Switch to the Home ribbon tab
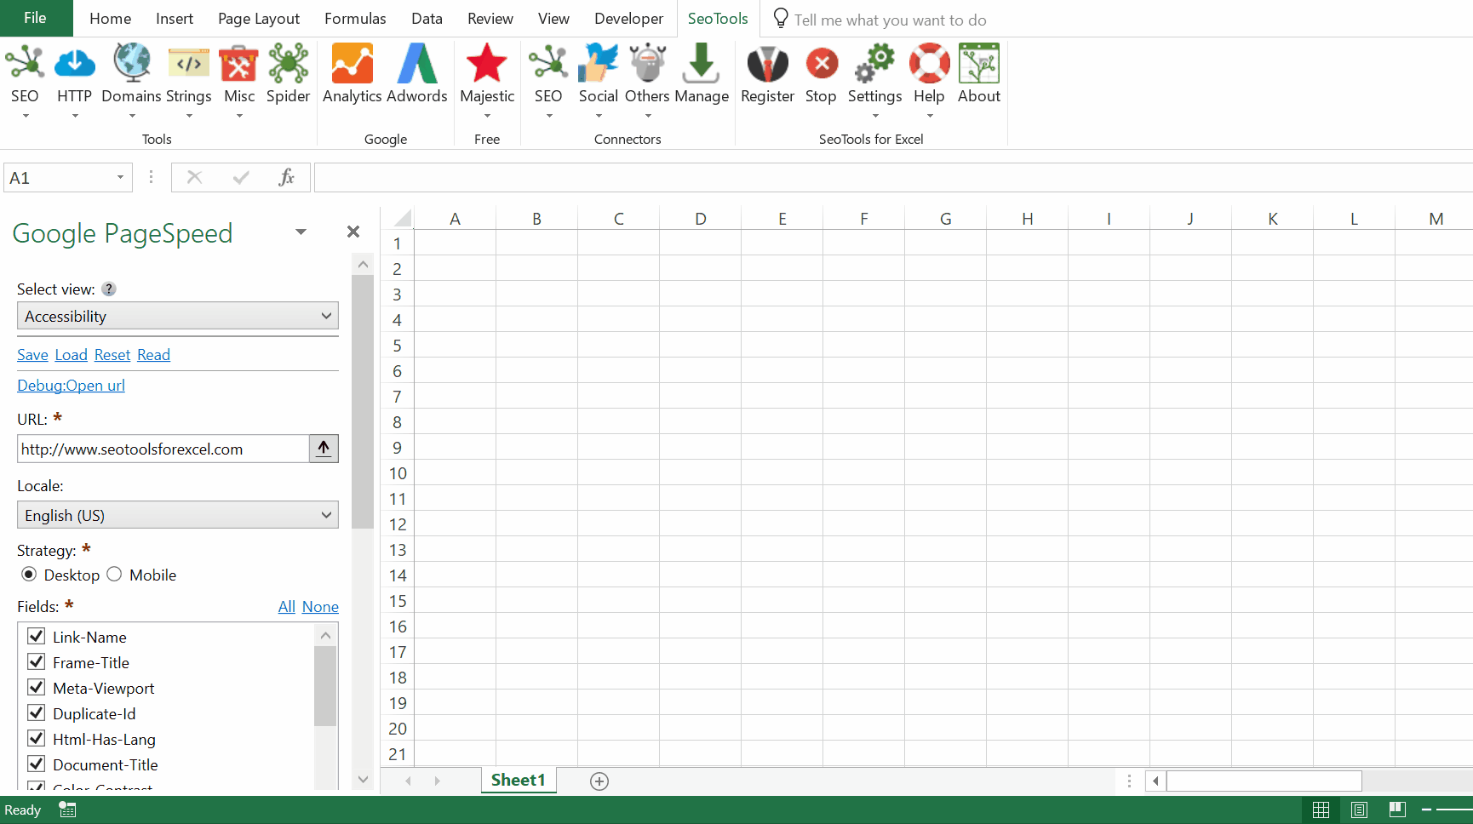 [110, 19]
